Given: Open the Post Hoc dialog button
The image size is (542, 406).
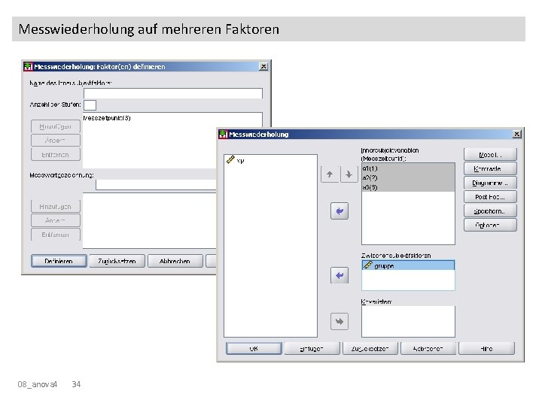Looking at the screenshot, I should point(490,197).
